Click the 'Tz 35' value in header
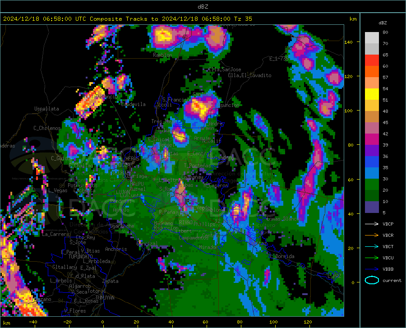Screen dimensions: 406x328 (x=243, y=19)
